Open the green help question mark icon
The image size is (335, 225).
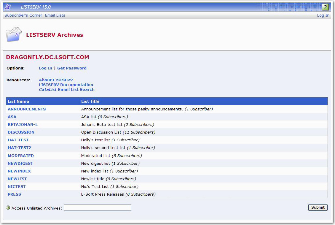click(x=325, y=7)
